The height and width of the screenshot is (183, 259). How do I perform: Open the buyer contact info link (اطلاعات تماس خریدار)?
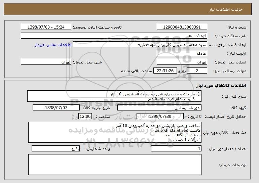tap(53, 45)
